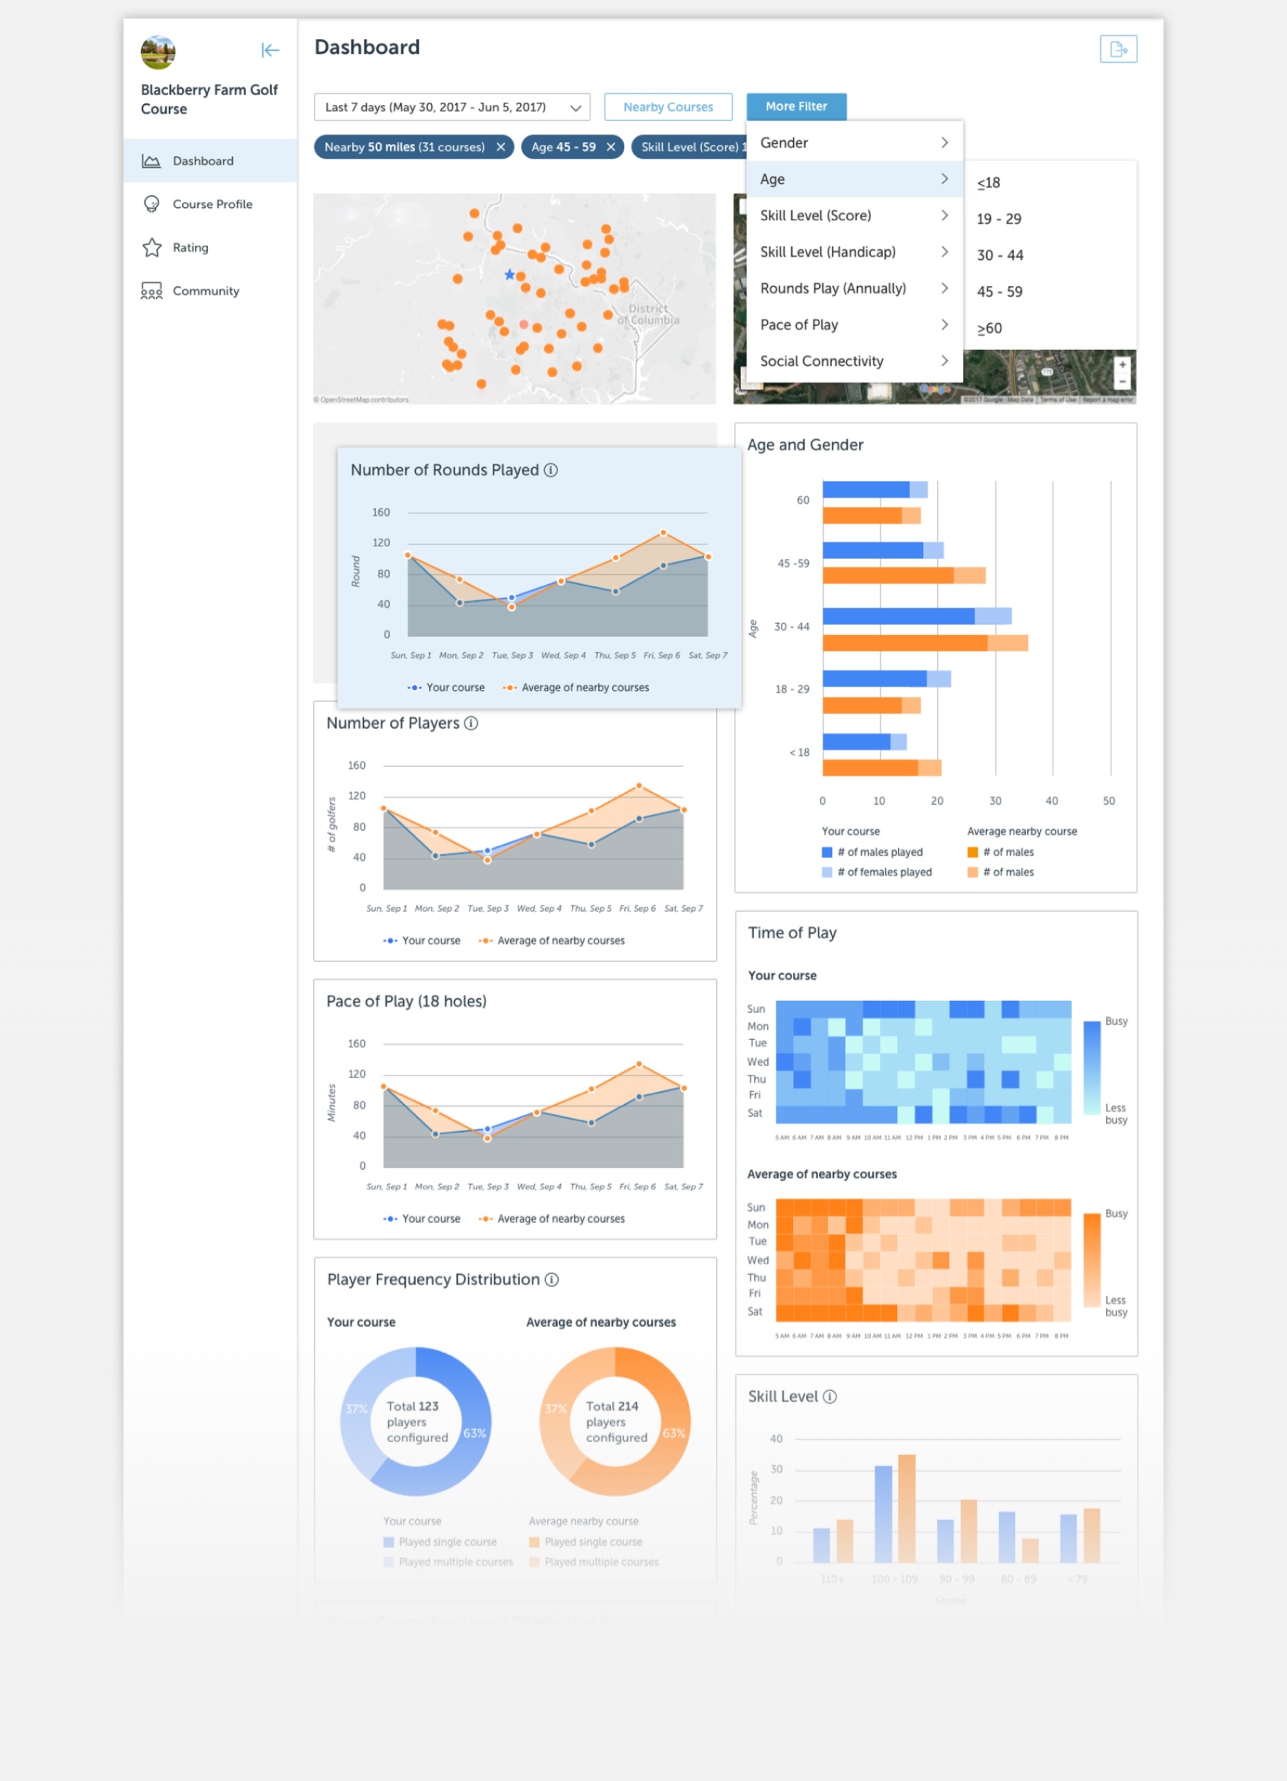
Task: Show info for Number of Rounds Played
Action: [x=551, y=470]
